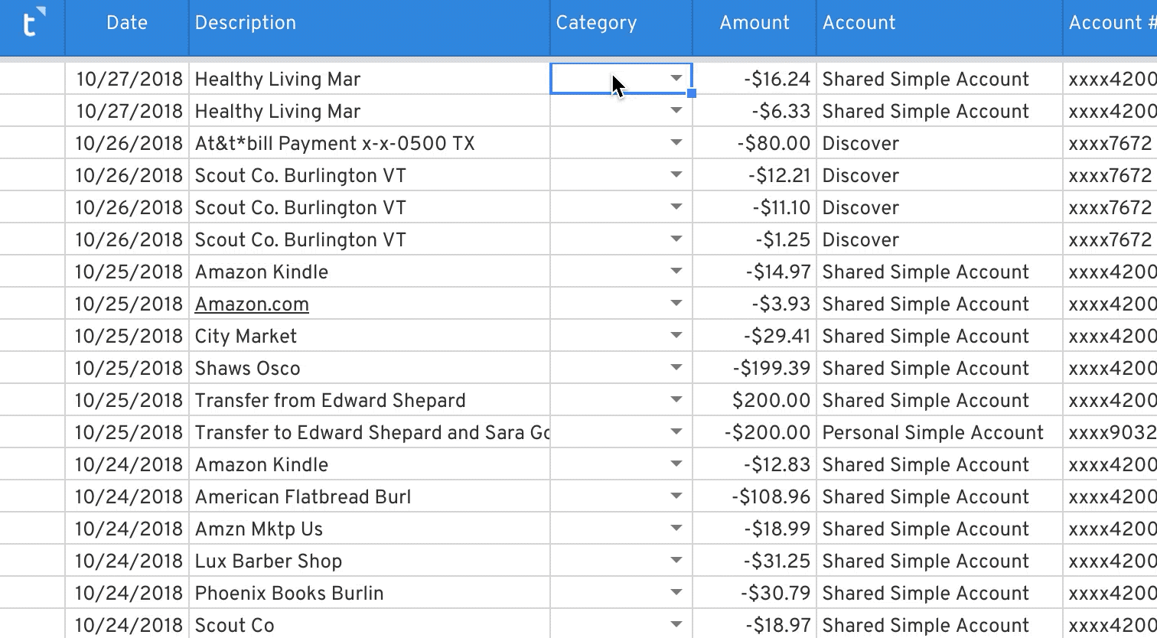Open category dropdown for American Flatbread Burl
The image size is (1157, 638).
676,496
